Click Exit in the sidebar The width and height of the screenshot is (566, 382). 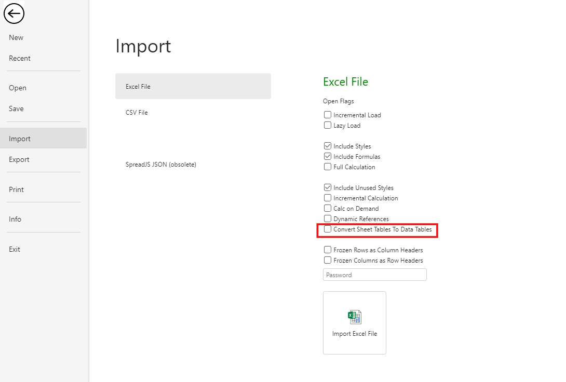point(15,249)
